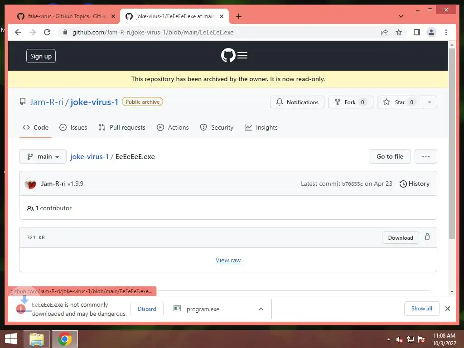Open the more file actions ellipsis button

pyautogui.click(x=425, y=156)
